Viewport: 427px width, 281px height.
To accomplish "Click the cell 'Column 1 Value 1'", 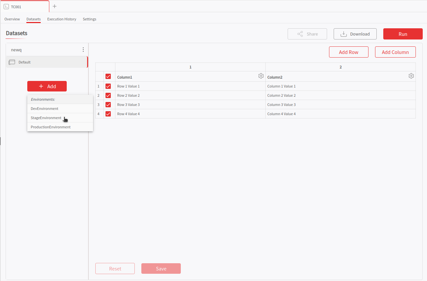I will (x=341, y=86).
